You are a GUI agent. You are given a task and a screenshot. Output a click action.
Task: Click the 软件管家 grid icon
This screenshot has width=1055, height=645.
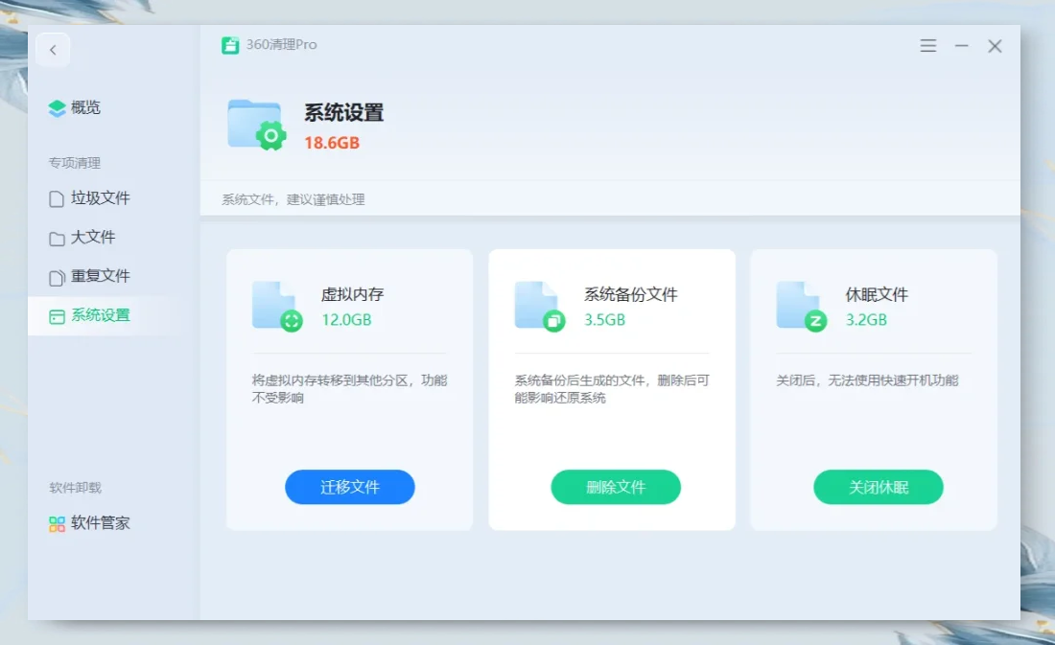tap(57, 524)
